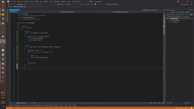Click notifications bell in status bar
The width and height of the screenshot is (194, 109).
pyautogui.click(x=192, y=108)
